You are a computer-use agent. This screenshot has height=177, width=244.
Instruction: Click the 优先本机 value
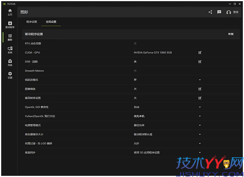[x=139, y=116]
